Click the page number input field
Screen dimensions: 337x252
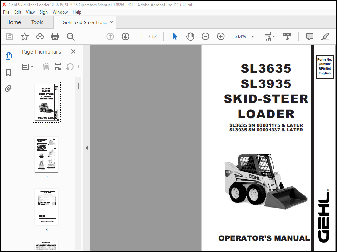(142, 36)
